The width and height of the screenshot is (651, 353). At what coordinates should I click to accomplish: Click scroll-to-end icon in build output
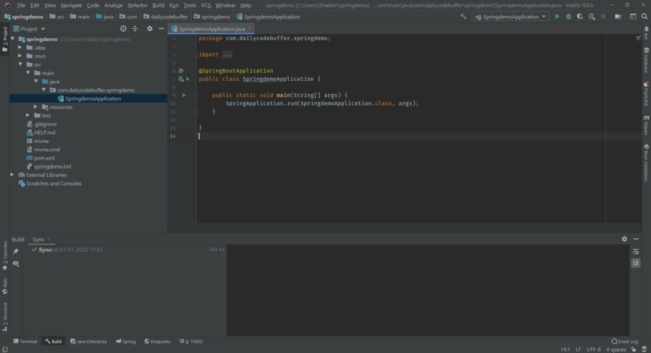click(636, 263)
